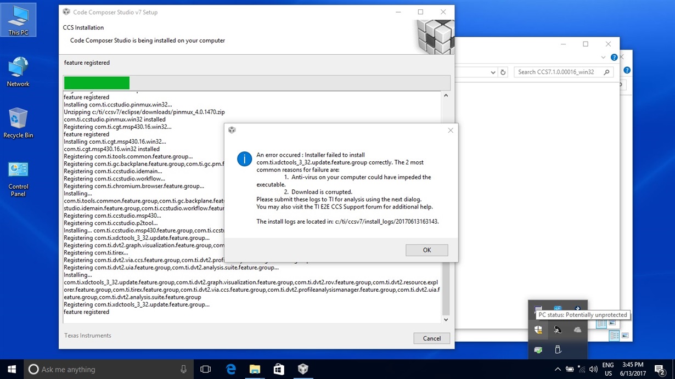
Task: Toggle the network status icon with green check
Action: (x=538, y=349)
